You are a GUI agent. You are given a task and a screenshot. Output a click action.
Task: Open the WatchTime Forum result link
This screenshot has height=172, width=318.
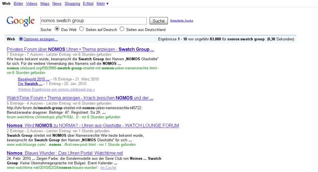[x=80, y=98]
